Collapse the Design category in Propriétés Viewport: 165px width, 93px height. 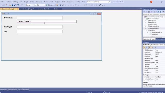pos(143,75)
